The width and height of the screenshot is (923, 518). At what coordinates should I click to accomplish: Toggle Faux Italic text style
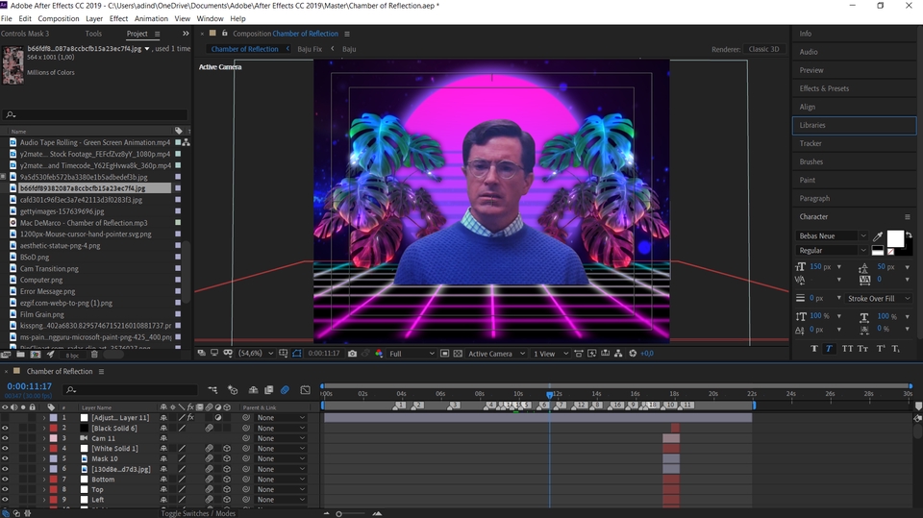(x=829, y=349)
